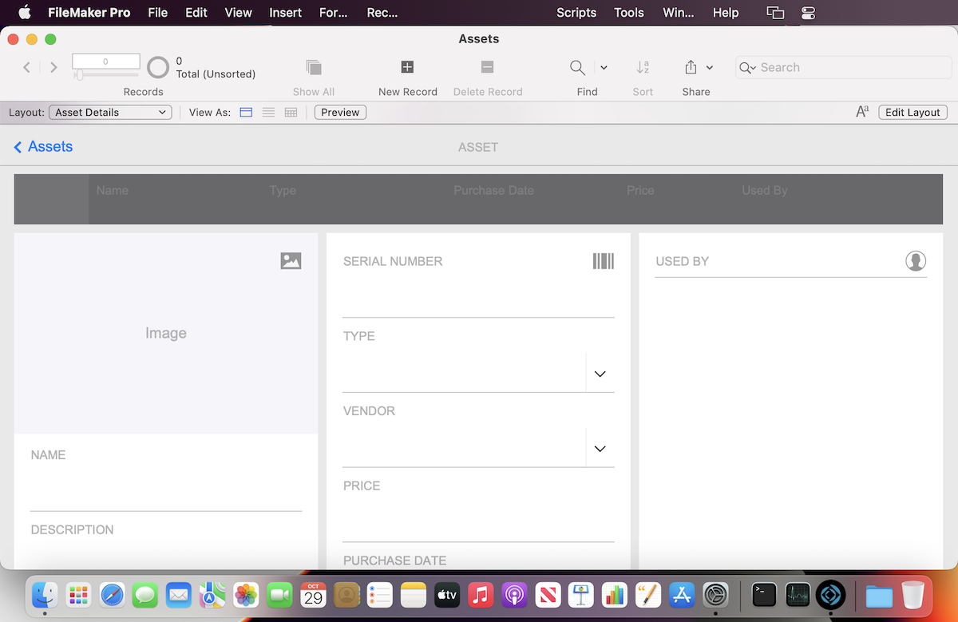Switch to List view
This screenshot has height=622, width=958.
[x=268, y=112]
